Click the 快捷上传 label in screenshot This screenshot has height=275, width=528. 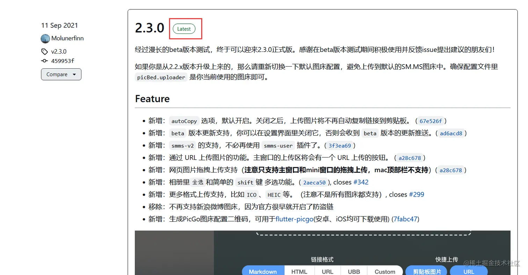point(447,259)
